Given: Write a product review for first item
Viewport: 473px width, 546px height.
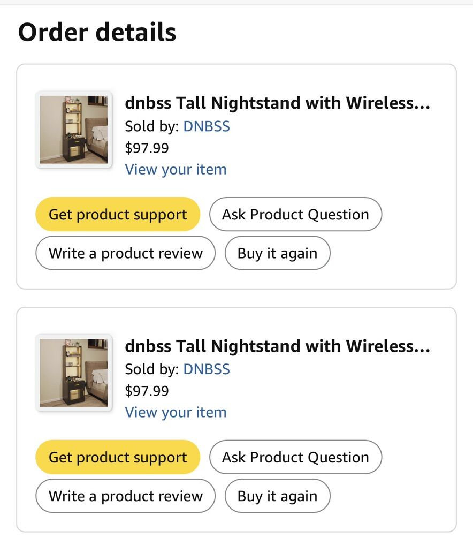Looking at the screenshot, I should tap(126, 253).
